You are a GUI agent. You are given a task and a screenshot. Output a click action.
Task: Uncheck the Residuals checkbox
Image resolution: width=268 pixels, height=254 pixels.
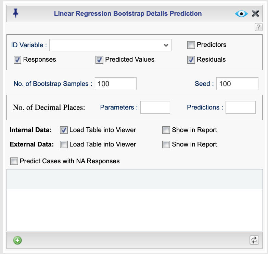coord(191,60)
